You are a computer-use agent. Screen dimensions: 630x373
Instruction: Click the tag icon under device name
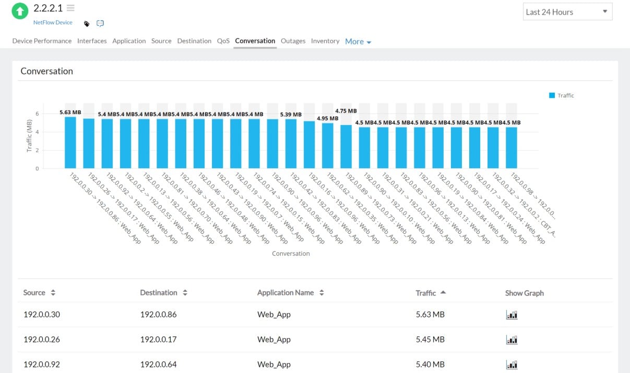click(x=87, y=23)
